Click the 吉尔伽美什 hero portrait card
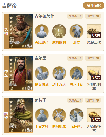 click(x=21, y=31)
